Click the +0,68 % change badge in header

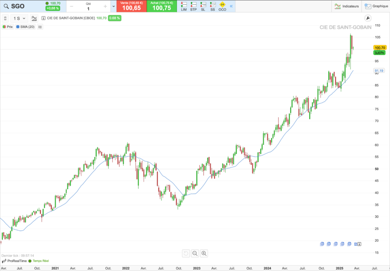53,8
